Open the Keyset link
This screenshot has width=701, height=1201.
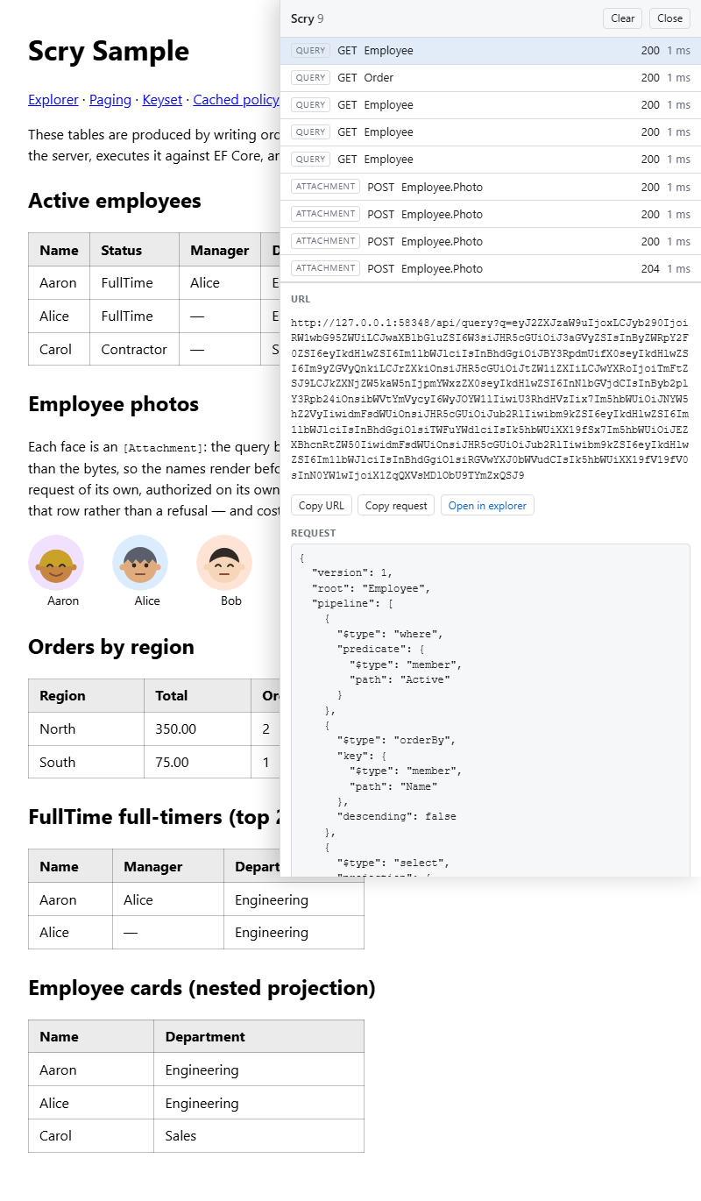pyautogui.click(x=162, y=100)
